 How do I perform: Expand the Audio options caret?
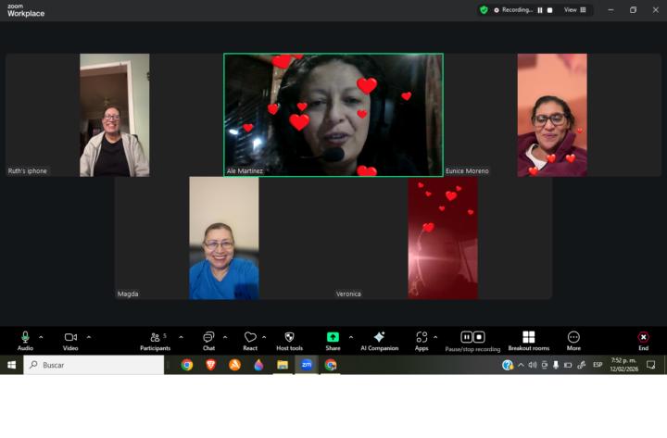point(41,337)
